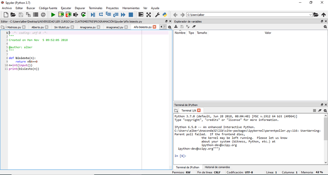Clear the IPython console with the eraser icon
Screen dimensions: 328x175
tap(320, 110)
